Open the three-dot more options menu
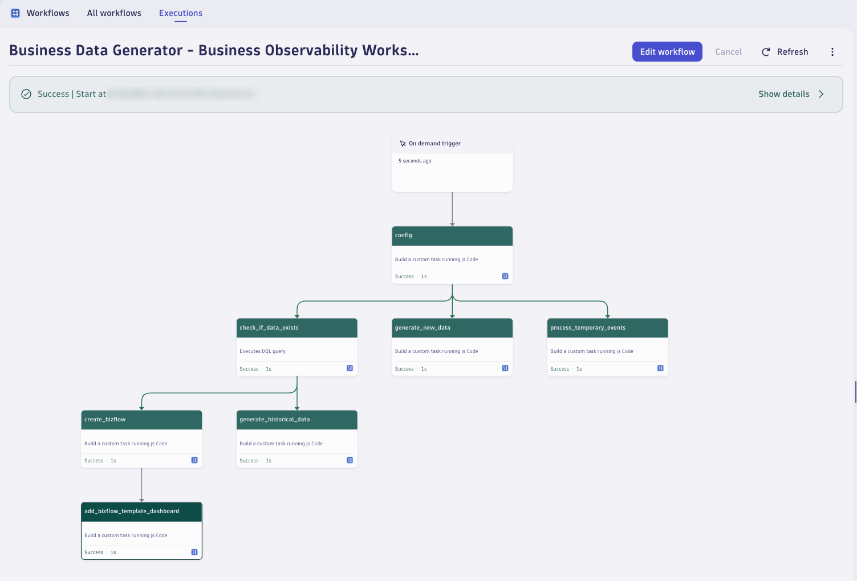 832,52
